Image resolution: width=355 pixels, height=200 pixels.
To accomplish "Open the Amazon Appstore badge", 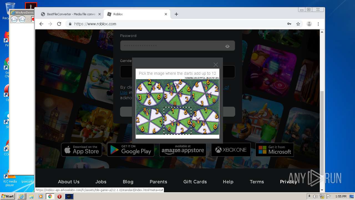I will 182,150.
